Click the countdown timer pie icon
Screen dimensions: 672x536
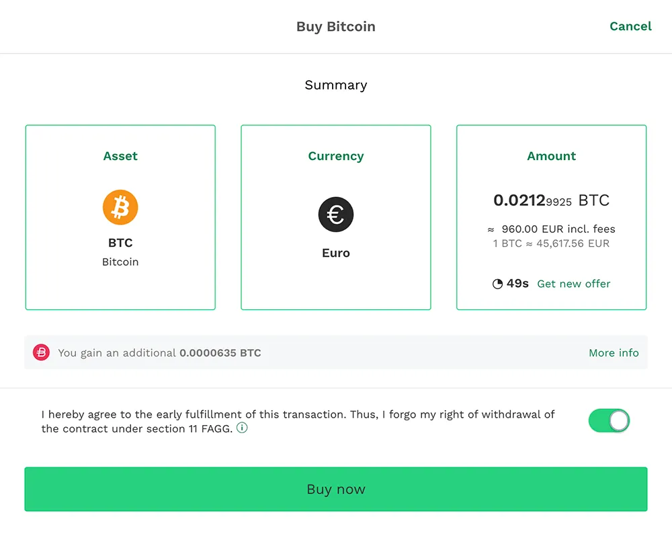(497, 284)
